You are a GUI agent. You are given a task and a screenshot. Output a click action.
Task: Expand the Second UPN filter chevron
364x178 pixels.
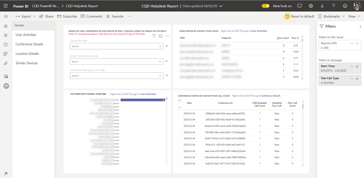352,43
